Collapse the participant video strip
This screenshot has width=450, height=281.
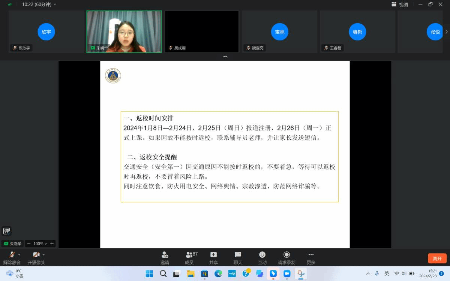tap(225, 57)
